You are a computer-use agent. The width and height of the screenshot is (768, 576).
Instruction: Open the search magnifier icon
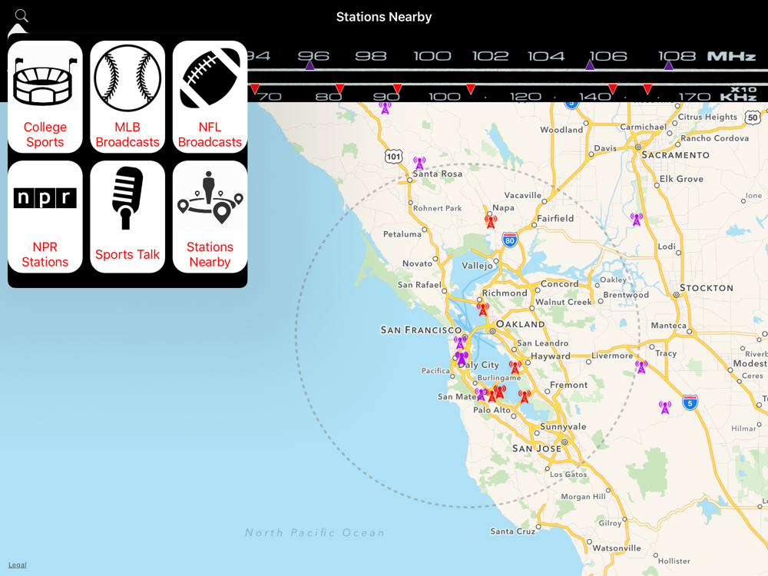(x=21, y=15)
